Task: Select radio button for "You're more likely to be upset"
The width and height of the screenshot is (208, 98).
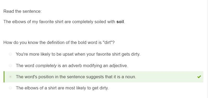Action: [10, 54]
